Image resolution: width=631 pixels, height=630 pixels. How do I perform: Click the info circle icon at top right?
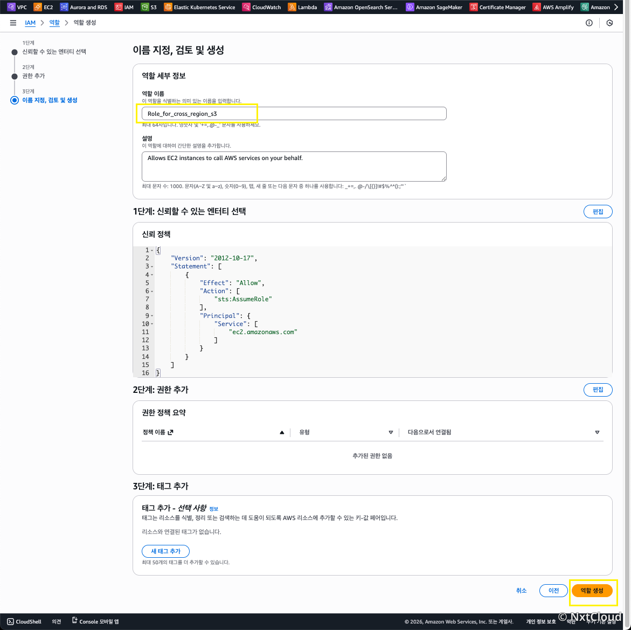(x=589, y=23)
